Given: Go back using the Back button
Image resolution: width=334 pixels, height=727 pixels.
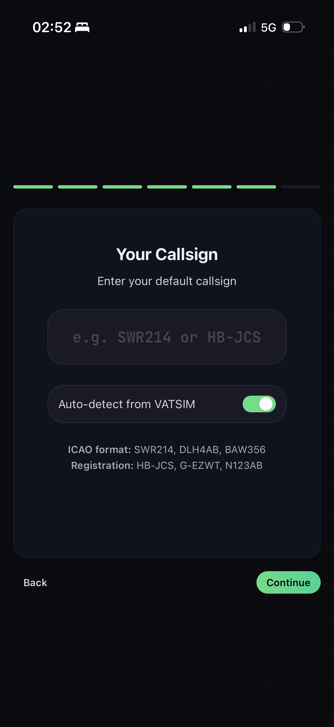Looking at the screenshot, I should pos(35,583).
